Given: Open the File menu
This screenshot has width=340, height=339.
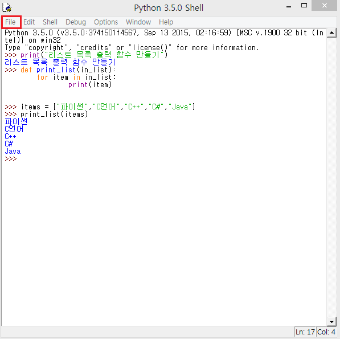Looking at the screenshot, I should tap(10, 22).
